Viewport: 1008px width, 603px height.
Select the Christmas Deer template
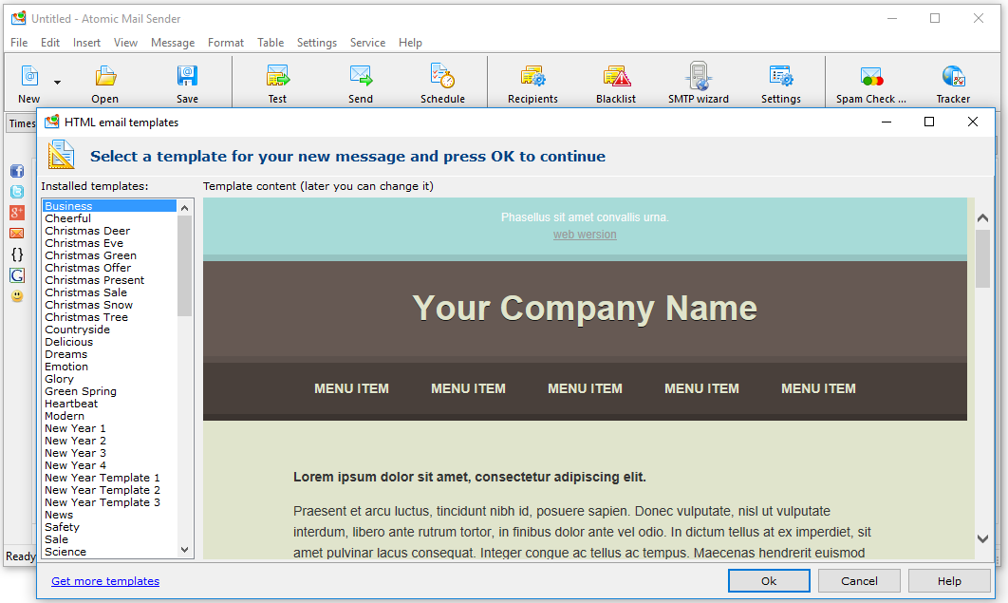(109, 231)
